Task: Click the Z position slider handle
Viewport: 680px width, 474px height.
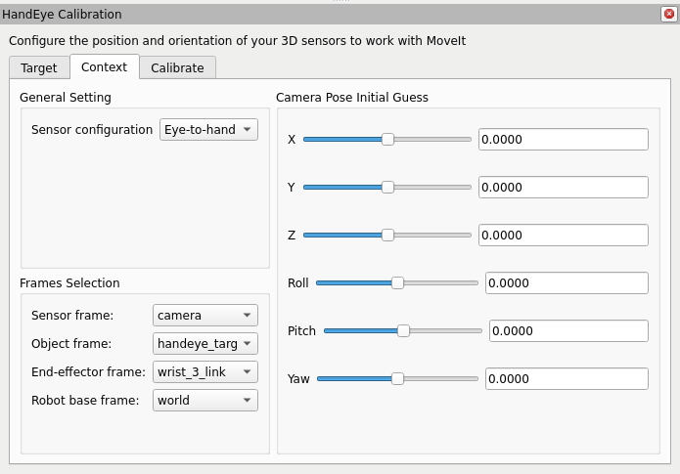Action: point(387,235)
